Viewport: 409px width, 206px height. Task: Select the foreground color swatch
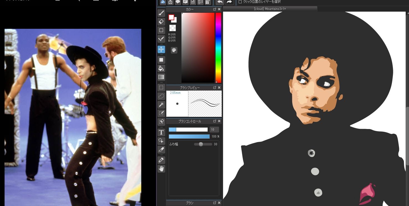point(171,17)
